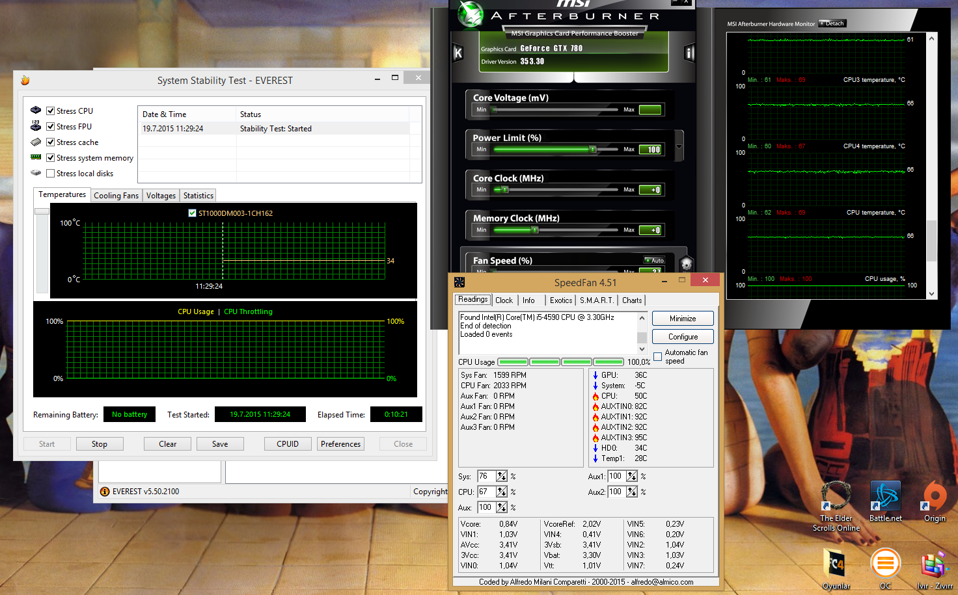
Task: Click the Temp1 arrow icon in SpeedFan
Action: click(x=595, y=458)
